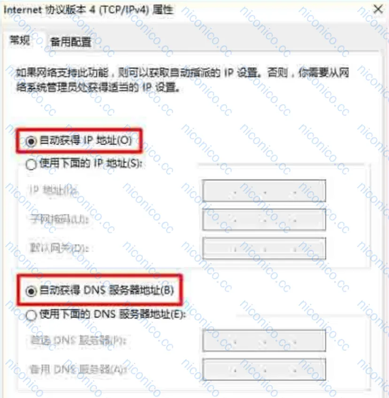Click the 首选 DNS 服务器 input box
The image size is (389, 398).
coord(264,341)
